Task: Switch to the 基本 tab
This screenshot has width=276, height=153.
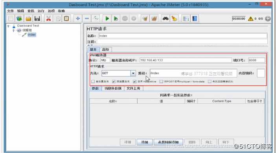Action: [93, 50]
